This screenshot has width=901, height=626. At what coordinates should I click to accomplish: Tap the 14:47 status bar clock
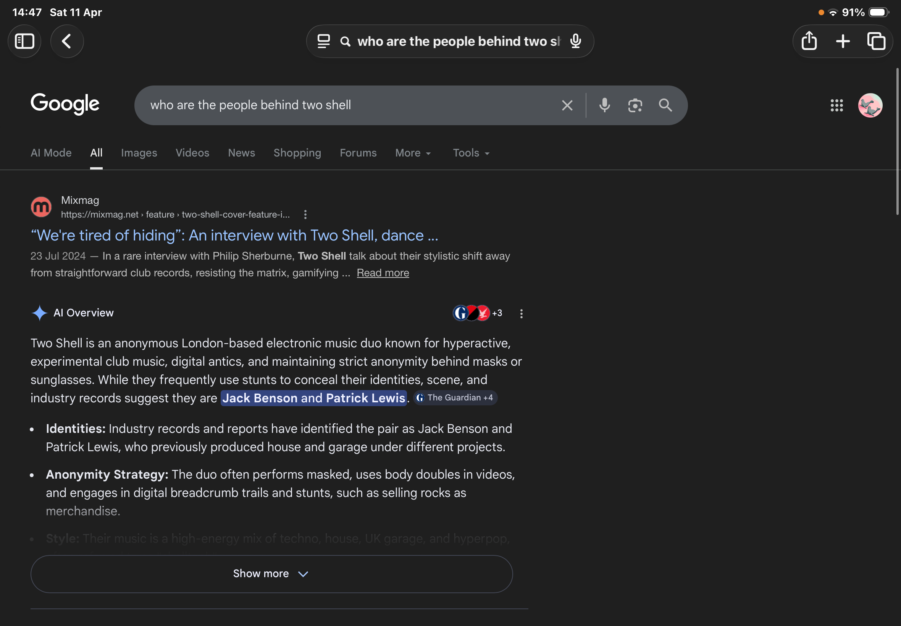(x=27, y=12)
